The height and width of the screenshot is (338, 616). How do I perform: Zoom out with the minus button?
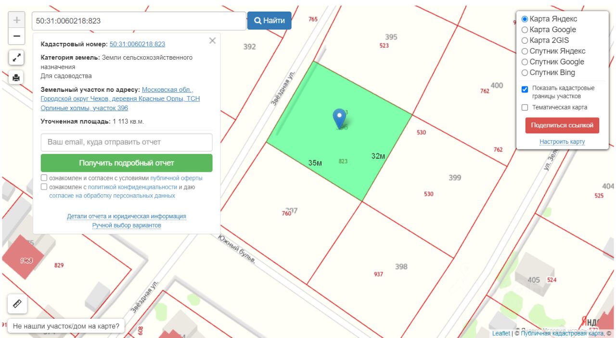[17, 36]
